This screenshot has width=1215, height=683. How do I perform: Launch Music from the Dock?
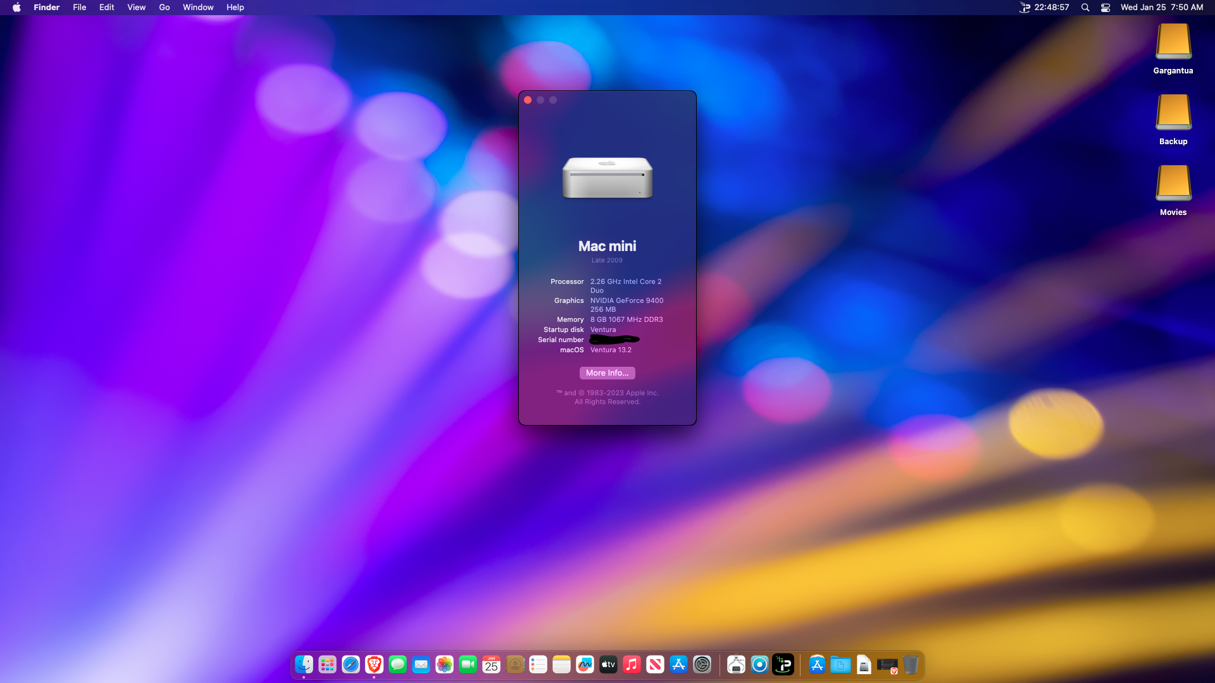pyautogui.click(x=632, y=665)
